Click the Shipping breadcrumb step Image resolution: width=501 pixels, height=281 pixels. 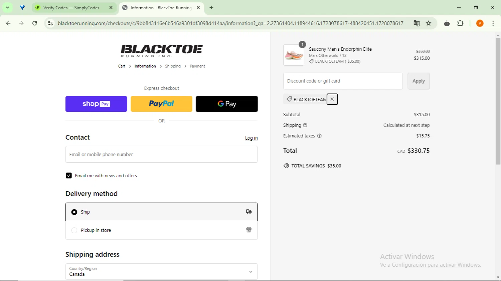[173, 66]
